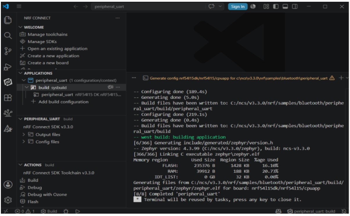Open more actions ellipsis on build row
Screen dimensions: 350x216
pos(118,87)
